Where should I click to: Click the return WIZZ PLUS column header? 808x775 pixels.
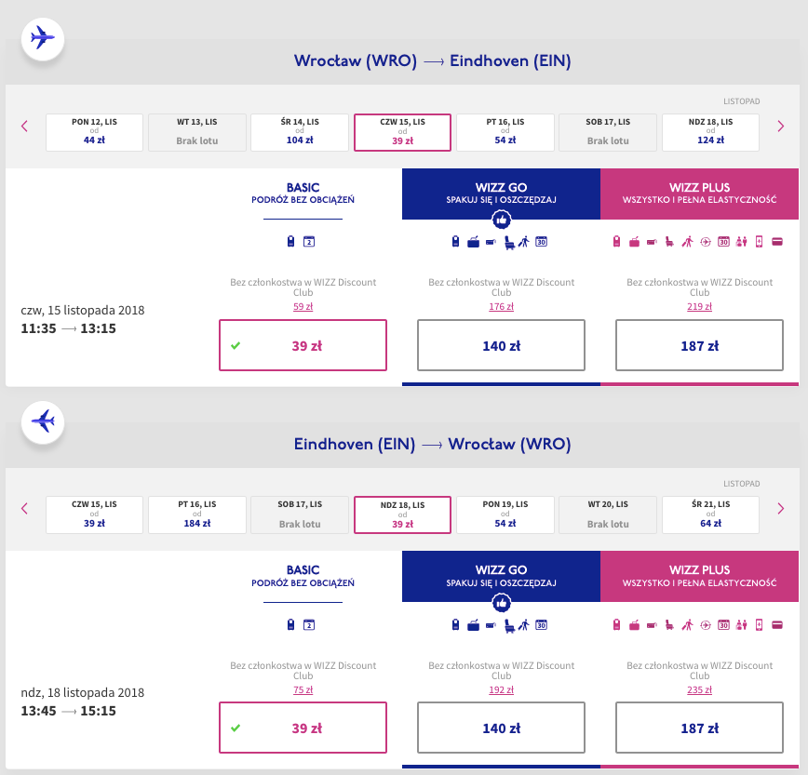click(699, 576)
